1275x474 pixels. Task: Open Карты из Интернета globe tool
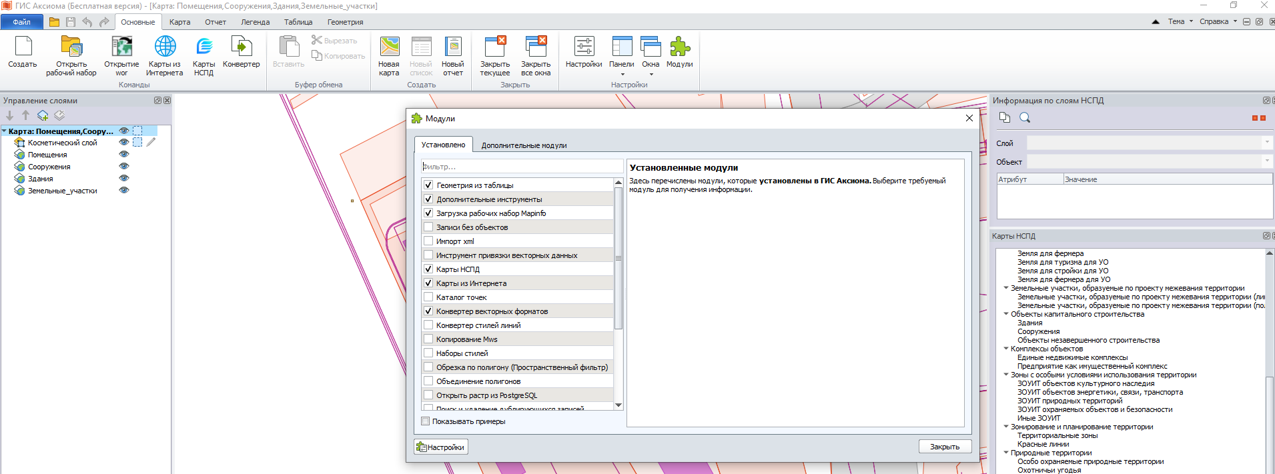pyautogui.click(x=165, y=48)
